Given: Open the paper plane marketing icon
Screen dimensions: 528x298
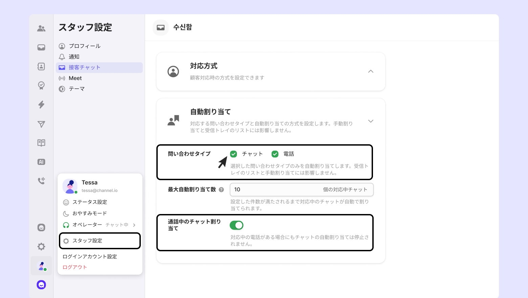Looking at the screenshot, I should tap(41, 124).
